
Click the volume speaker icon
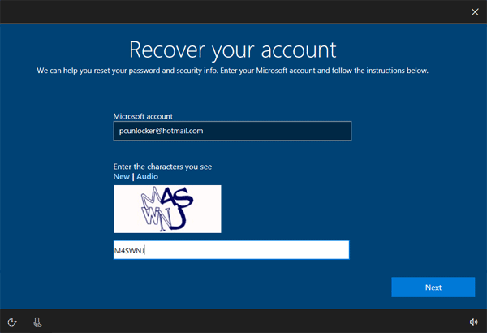point(473,322)
